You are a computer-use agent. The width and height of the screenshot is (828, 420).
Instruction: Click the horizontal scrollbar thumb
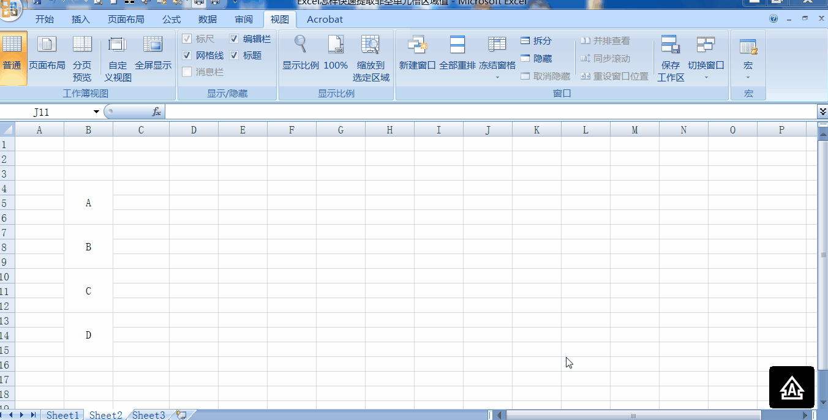click(x=633, y=415)
